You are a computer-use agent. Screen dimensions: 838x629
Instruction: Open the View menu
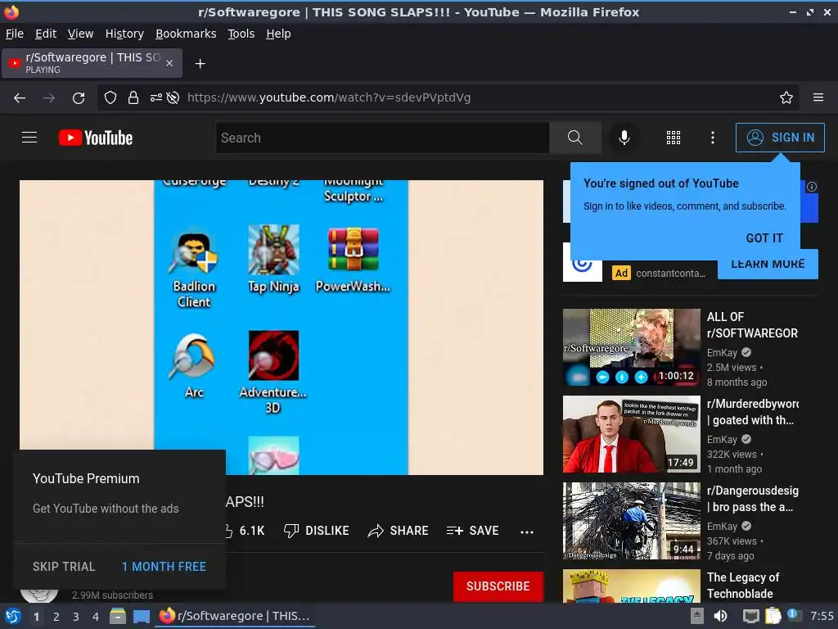coord(80,34)
